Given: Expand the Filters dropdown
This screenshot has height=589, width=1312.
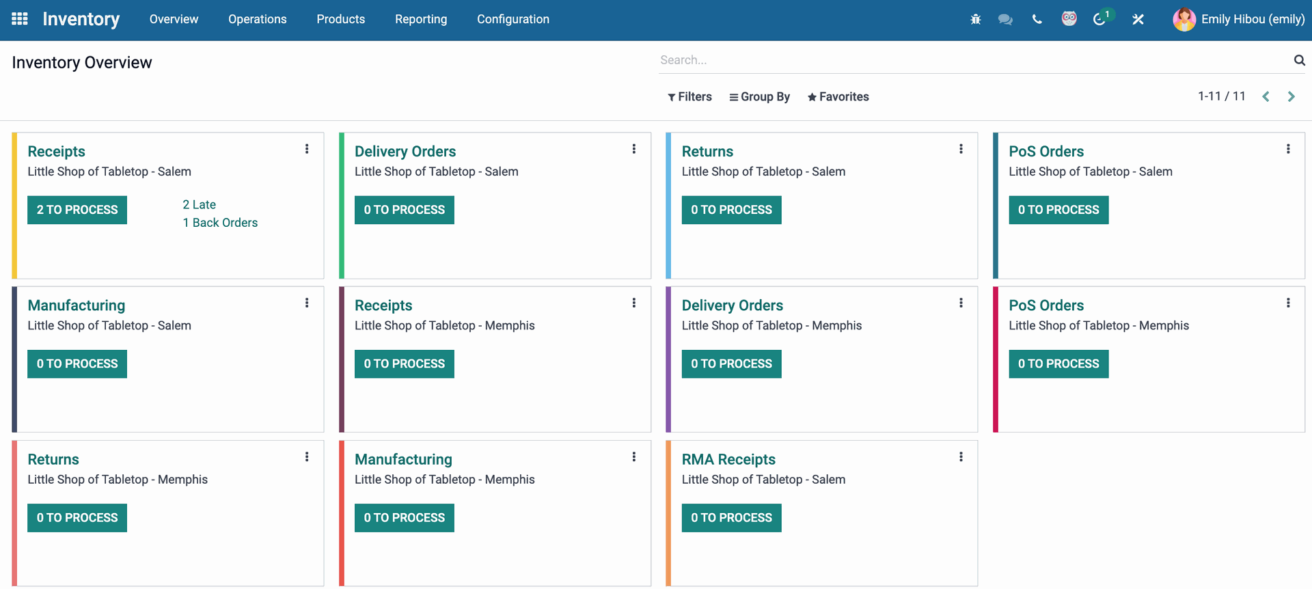Looking at the screenshot, I should tap(689, 97).
